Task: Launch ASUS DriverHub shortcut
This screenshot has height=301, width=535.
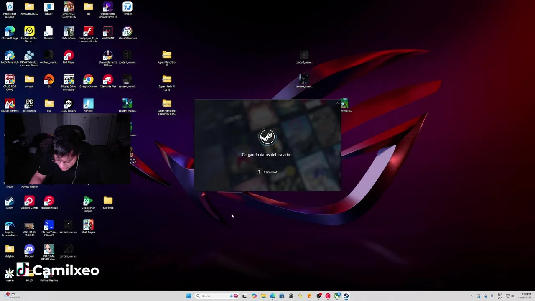Action: 10,58
